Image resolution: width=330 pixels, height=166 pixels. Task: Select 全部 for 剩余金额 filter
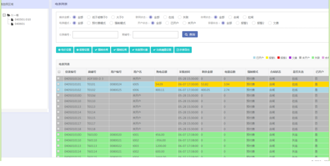pos(74,17)
